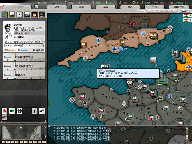Select the 輸出戦隊 unit row
The image size is (192, 144).
(x=24, y=75)
